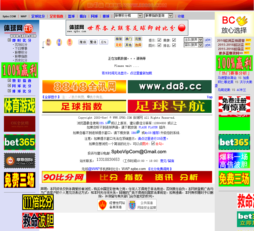Click the 点这里重新加载 reload link
The height and width of the screenshot is (231, 254).
click(141, 73)
